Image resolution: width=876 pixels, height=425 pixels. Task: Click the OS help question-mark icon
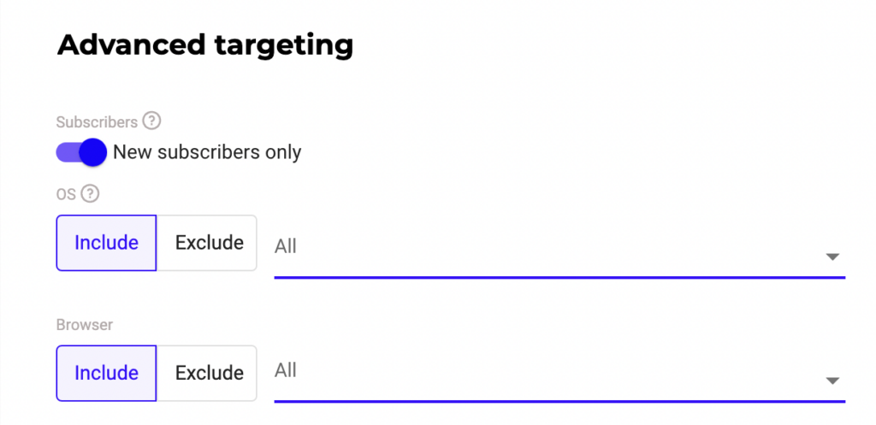click(x=90, y=194)
